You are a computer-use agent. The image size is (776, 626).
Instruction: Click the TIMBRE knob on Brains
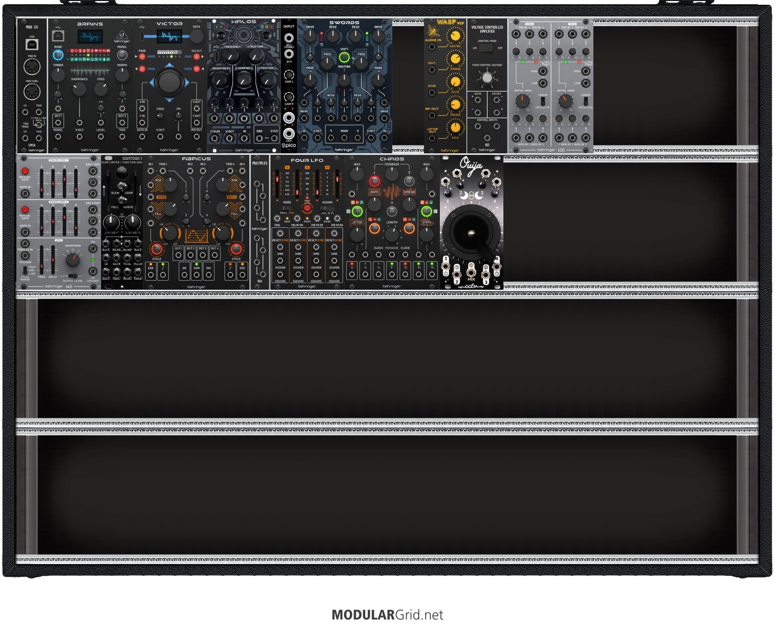click(x=58, y=75)
